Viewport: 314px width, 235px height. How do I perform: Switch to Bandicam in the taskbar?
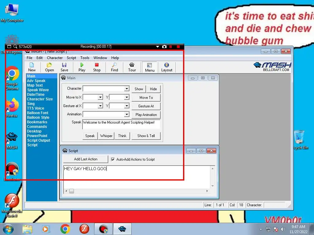103,229
